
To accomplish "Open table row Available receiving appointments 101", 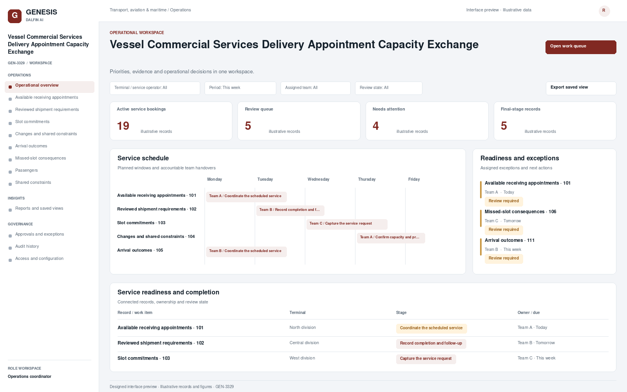I will [363, 328].
